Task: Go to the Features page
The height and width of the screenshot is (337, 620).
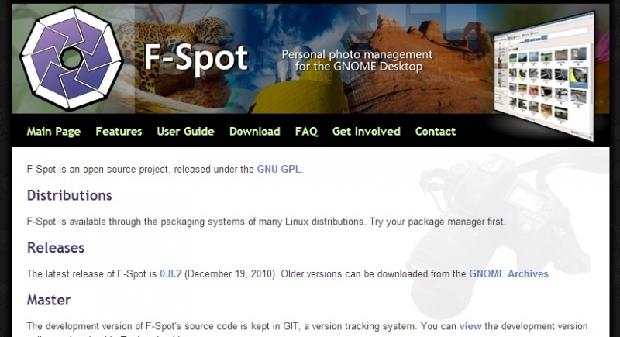Action: [119, 132]
